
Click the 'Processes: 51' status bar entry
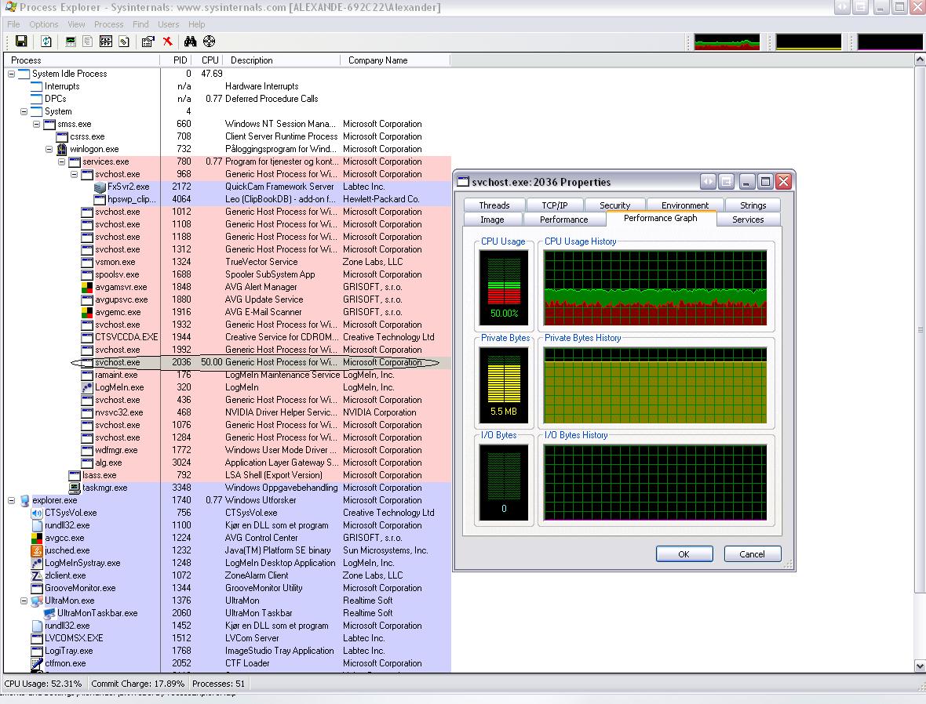(218, 684)
